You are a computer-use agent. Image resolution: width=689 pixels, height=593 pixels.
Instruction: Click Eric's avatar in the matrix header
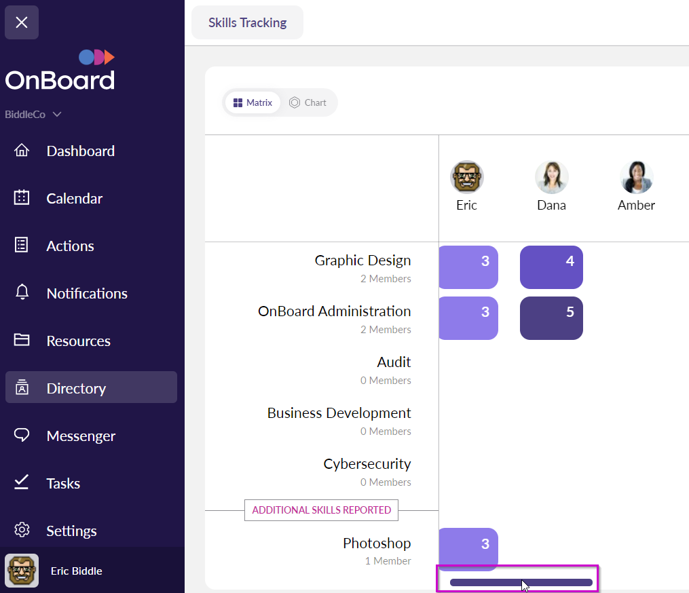tap(466, 178)
